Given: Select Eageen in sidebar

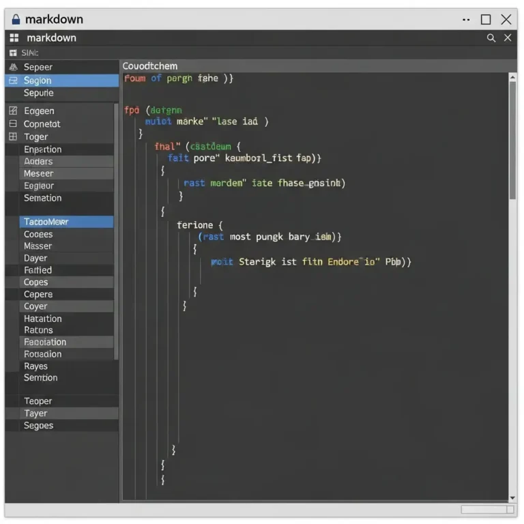Looking at the screenshot, I should 59,111.
